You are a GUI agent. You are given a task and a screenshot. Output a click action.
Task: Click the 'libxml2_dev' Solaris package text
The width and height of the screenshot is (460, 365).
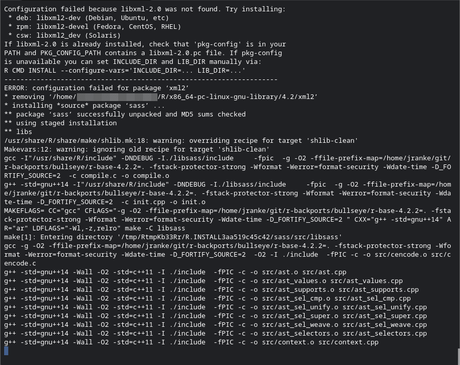[x=58, y=36]
